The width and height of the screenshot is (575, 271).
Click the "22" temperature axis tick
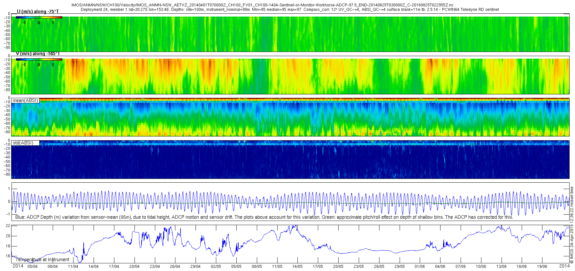pyautogui.click(x=8, y=226)
